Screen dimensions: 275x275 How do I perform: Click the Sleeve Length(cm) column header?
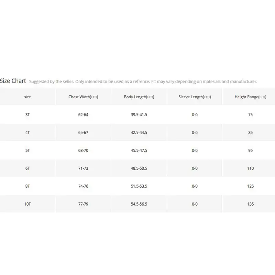[x=195, y=97]
